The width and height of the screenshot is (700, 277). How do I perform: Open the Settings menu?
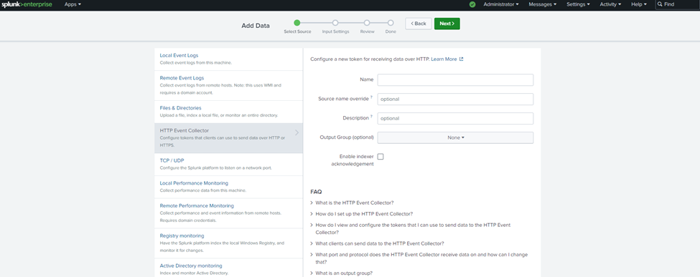tap(578, 4)
